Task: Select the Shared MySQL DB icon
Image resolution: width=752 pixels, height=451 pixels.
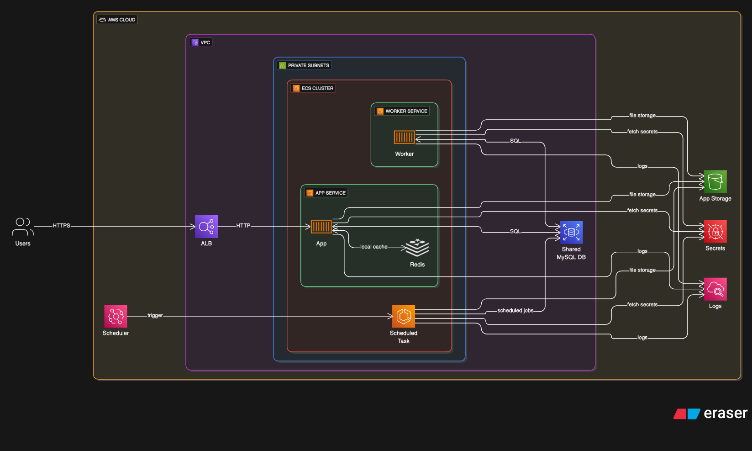Action: click(571, 233)
